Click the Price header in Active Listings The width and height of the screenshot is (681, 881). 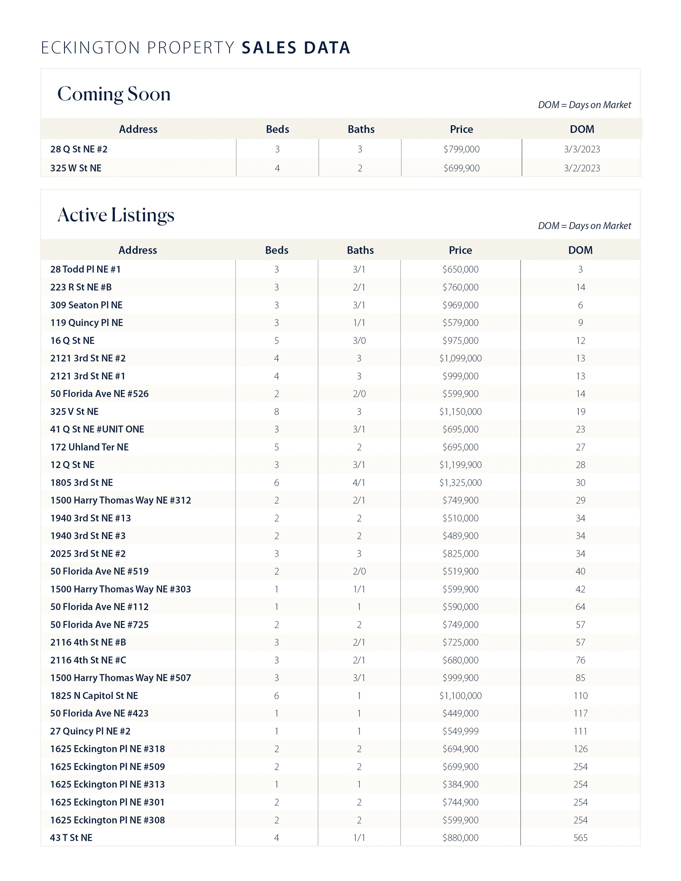point(460,250)
